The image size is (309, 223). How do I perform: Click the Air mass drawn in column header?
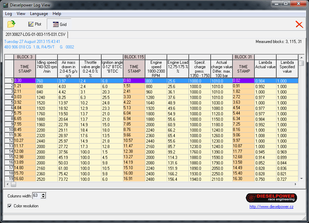coord(69,69)
